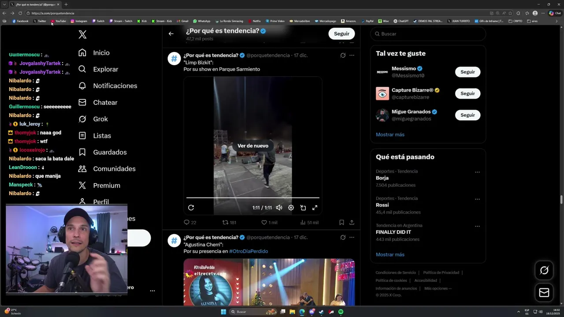
Task: Open more options for Borja trend
Action: tap(477, 172)
